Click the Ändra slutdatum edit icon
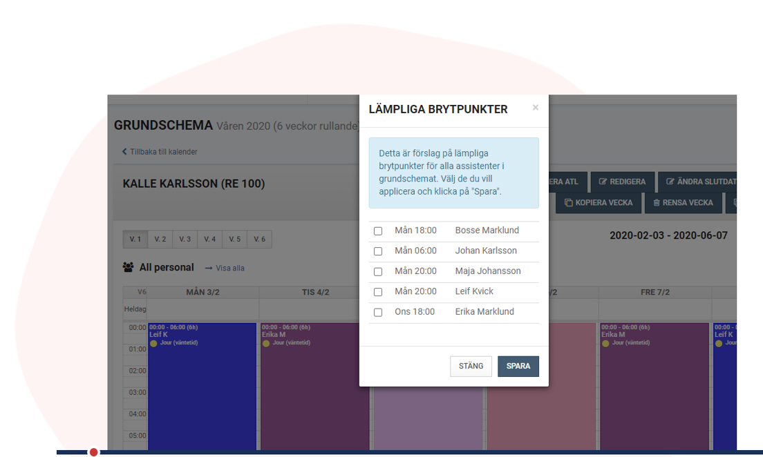 [670, 182]
